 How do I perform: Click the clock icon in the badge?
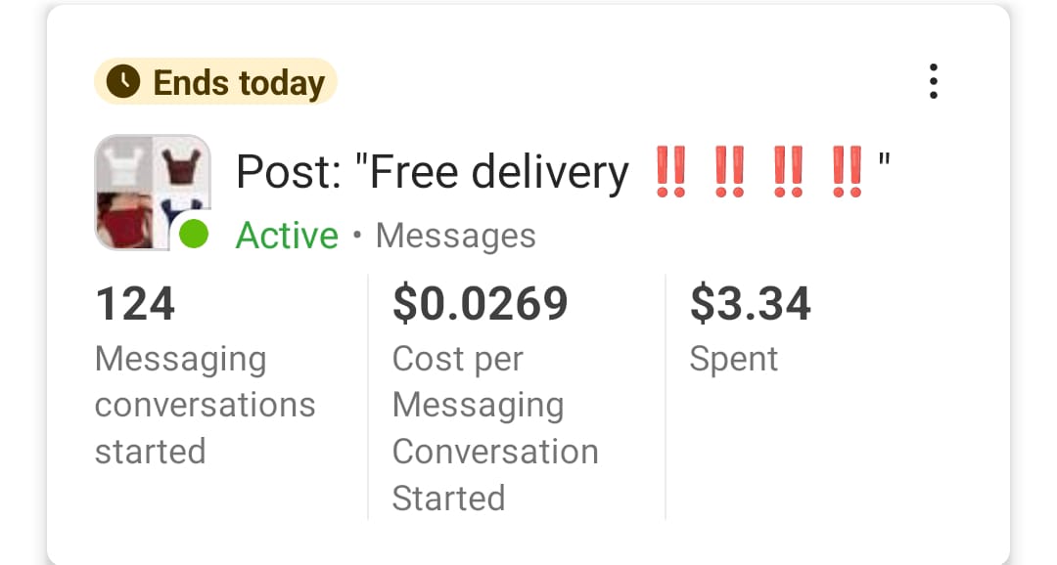coord(123,82)
